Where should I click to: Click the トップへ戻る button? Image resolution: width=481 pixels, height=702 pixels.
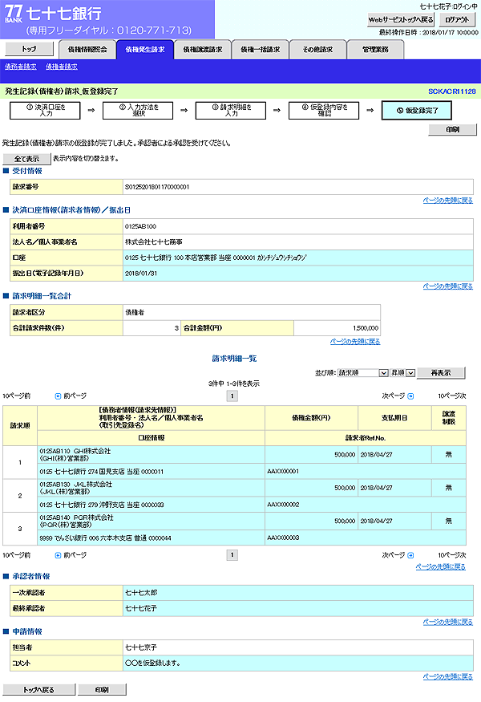pos(38,689)
